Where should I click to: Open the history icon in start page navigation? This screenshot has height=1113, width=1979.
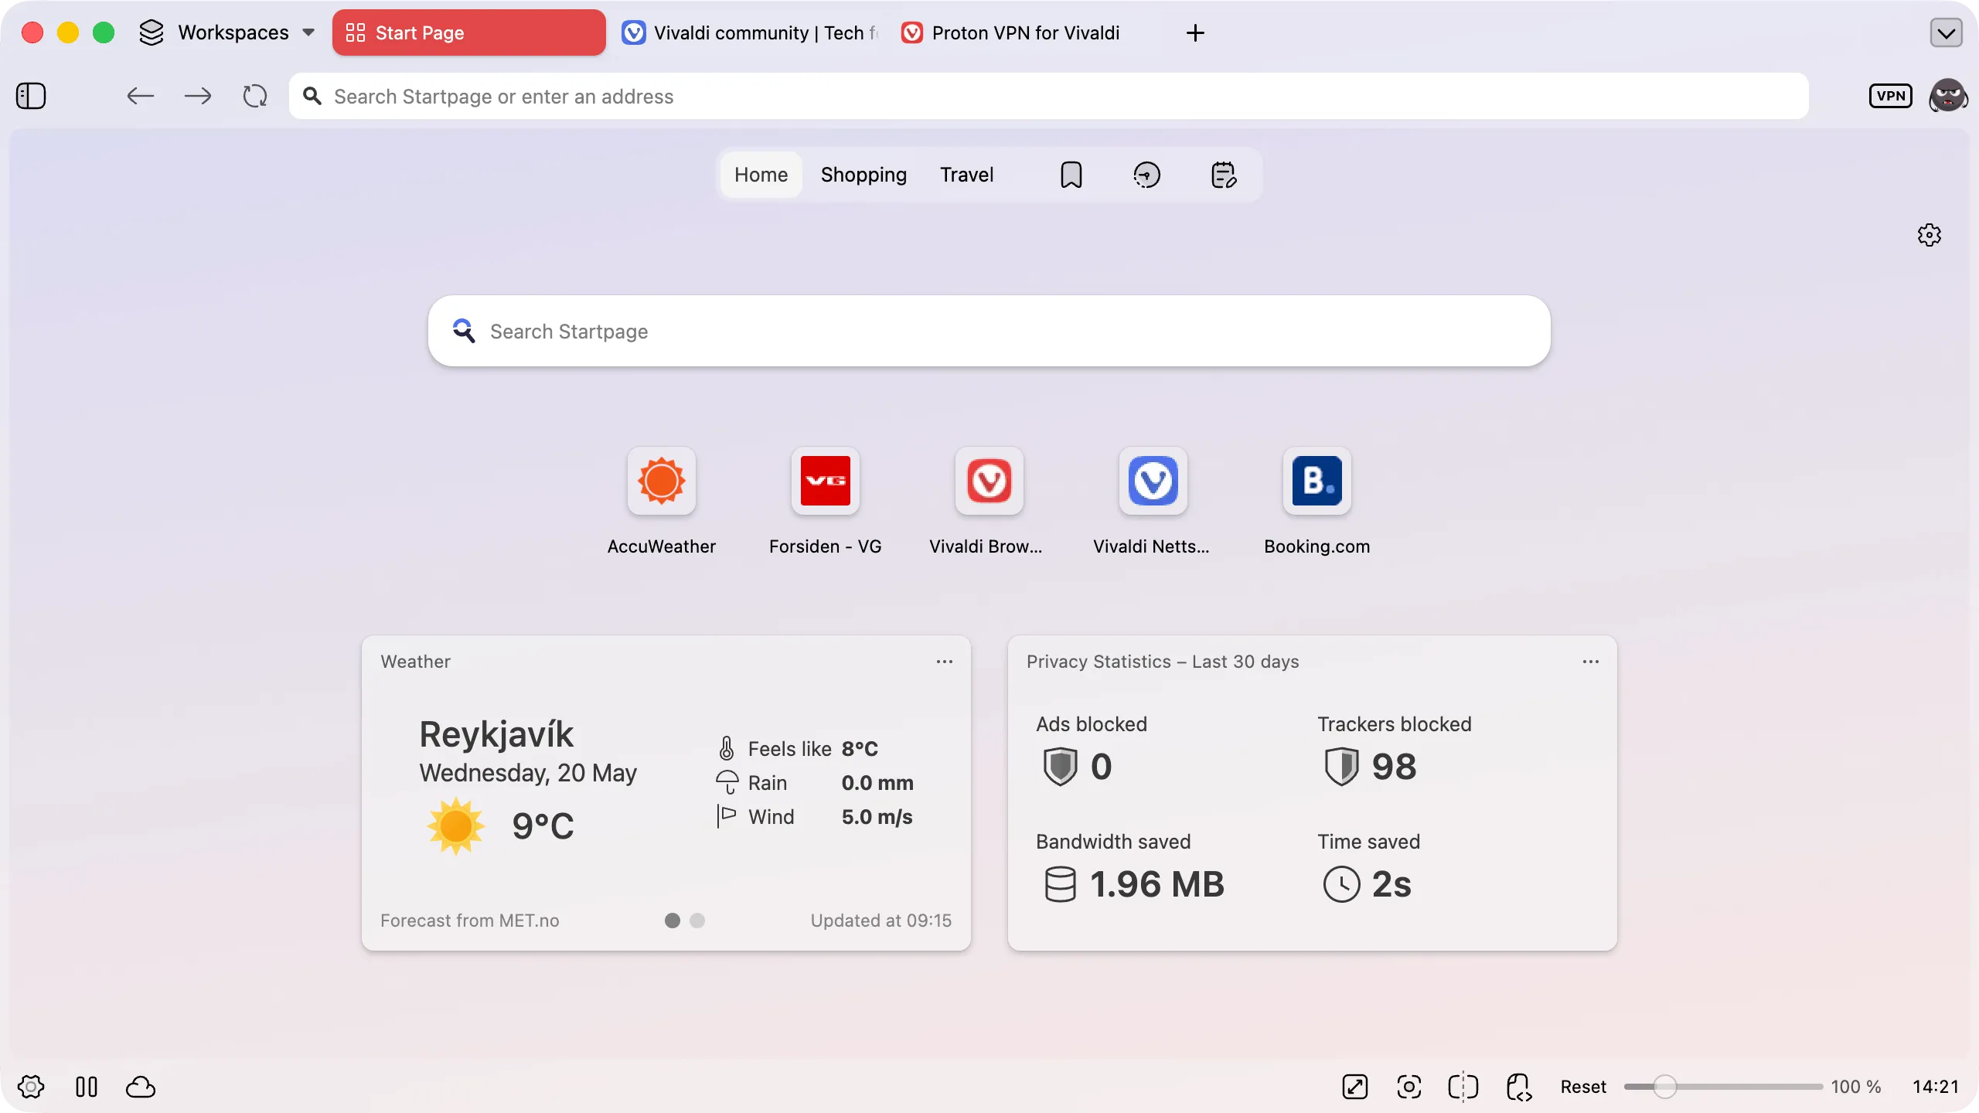coord(1146,175)
